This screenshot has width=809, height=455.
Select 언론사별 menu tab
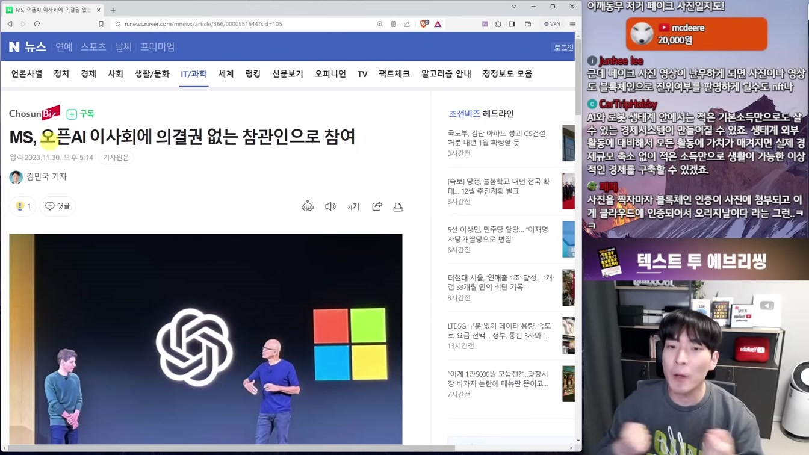click(x=26, y=73)
